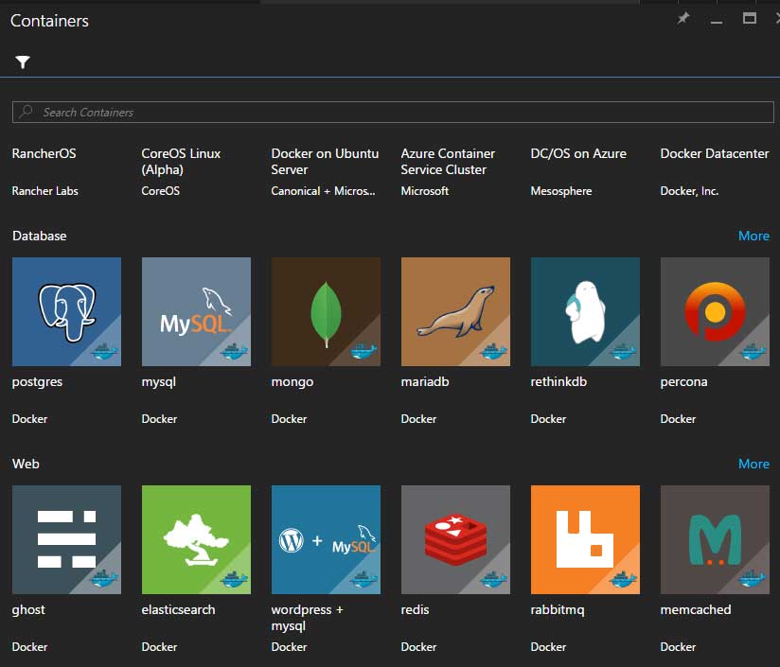
Task: Click the elasticsearch bonsai tree icon
Action: tap(196, 539)
